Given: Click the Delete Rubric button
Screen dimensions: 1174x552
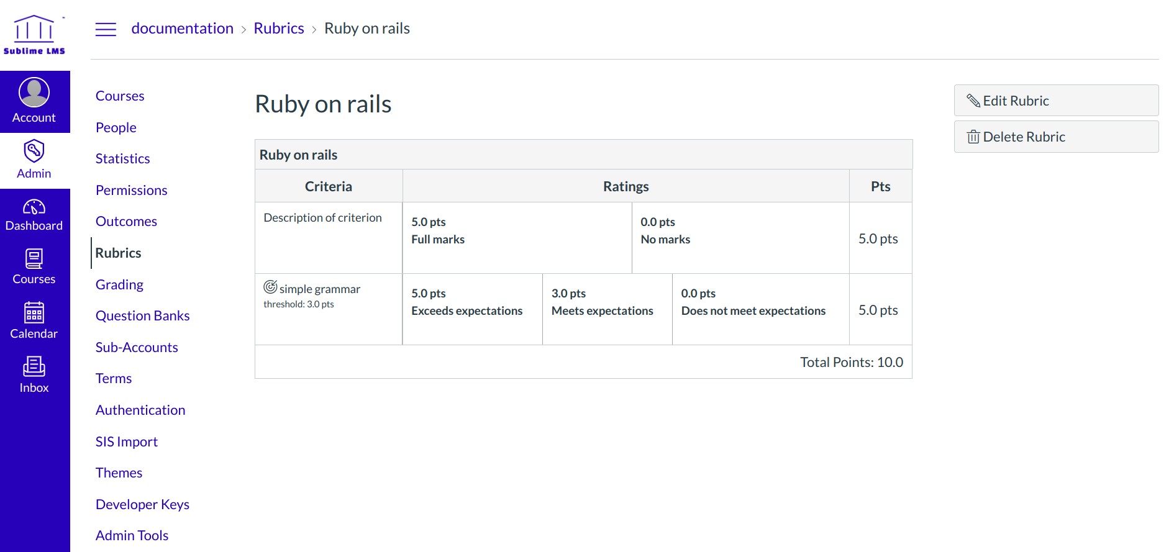Looking at the screenshot, I should pos(1056,137).
